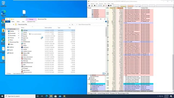Viewport: 174px width, 98px height.
Task: Open address bar history dropdown in File Explorer
Action: point(70,24)
